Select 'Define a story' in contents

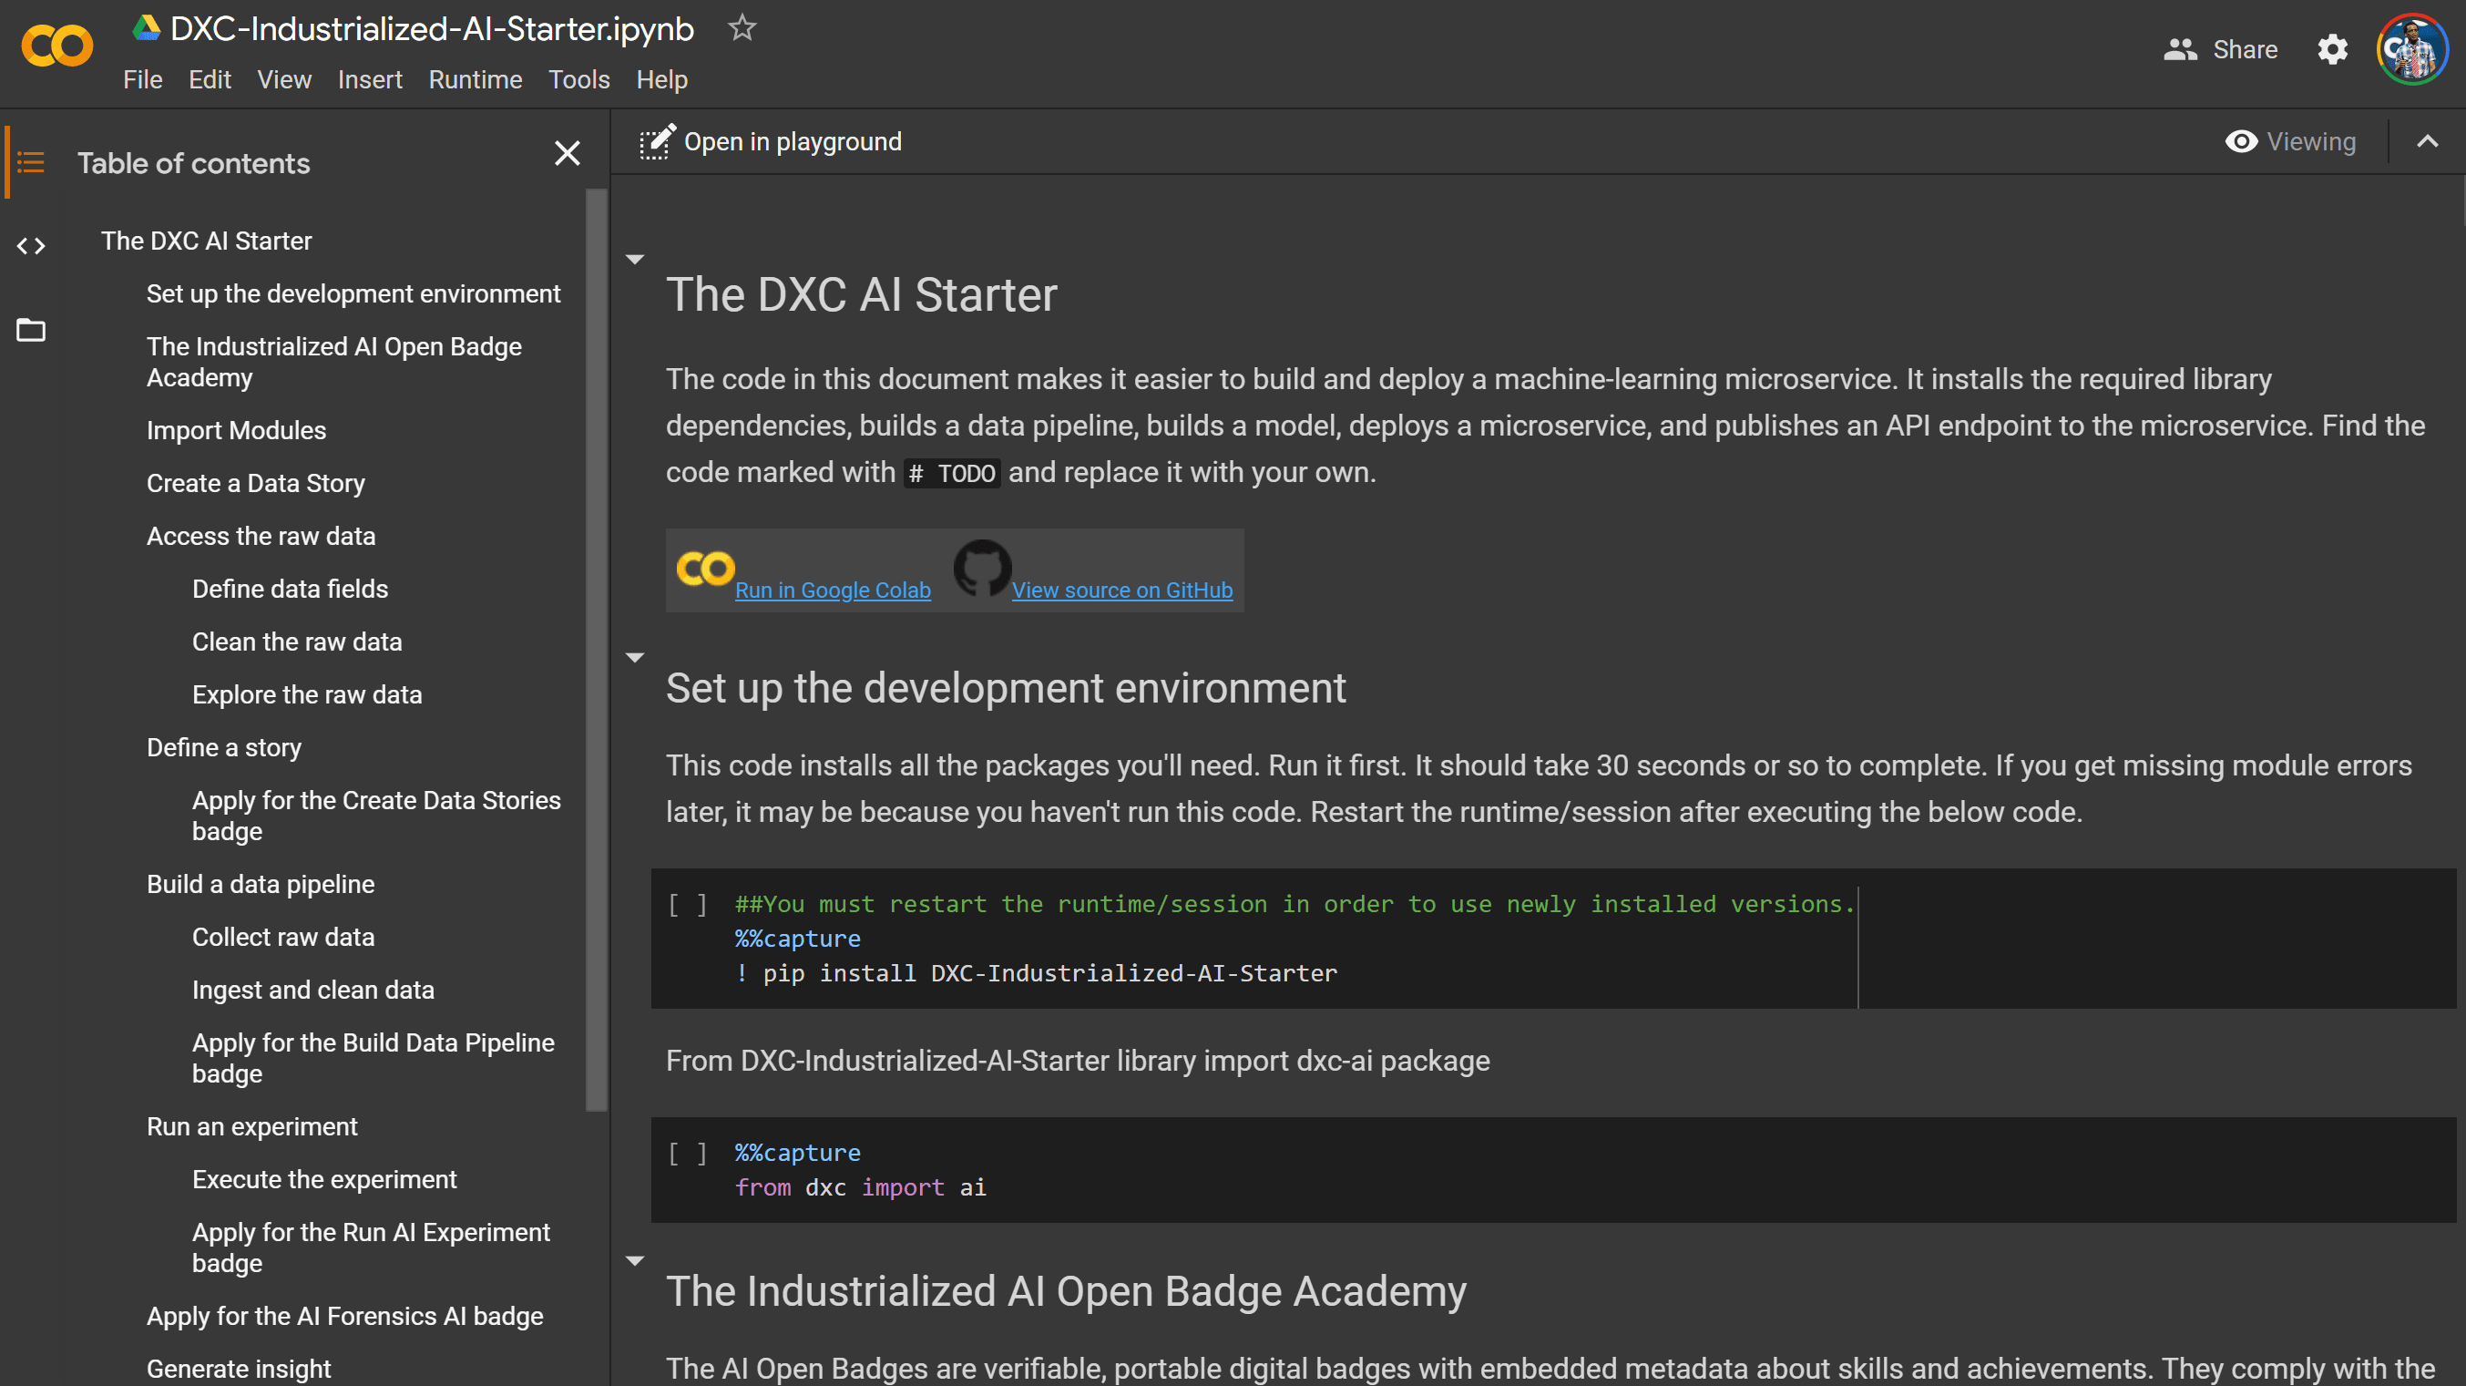pyautogui.click(x=223, y=747)
